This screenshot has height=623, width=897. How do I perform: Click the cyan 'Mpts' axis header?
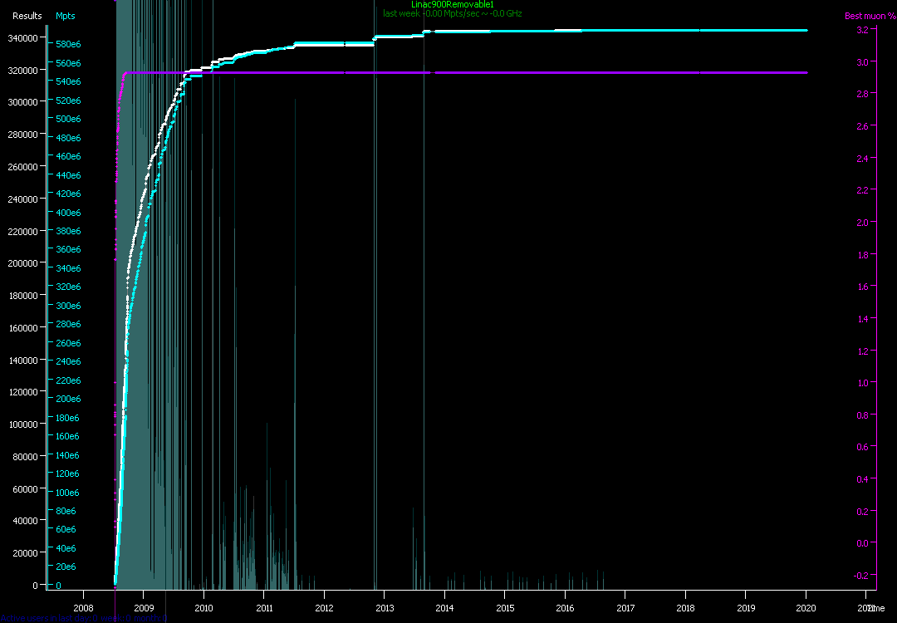point(65,16)
